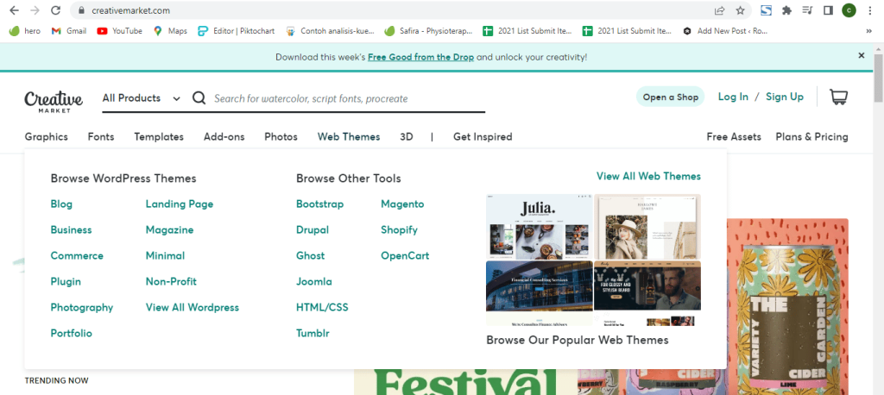Open the Add-ons menu
The image size is (884, 395).
point(224,137)
